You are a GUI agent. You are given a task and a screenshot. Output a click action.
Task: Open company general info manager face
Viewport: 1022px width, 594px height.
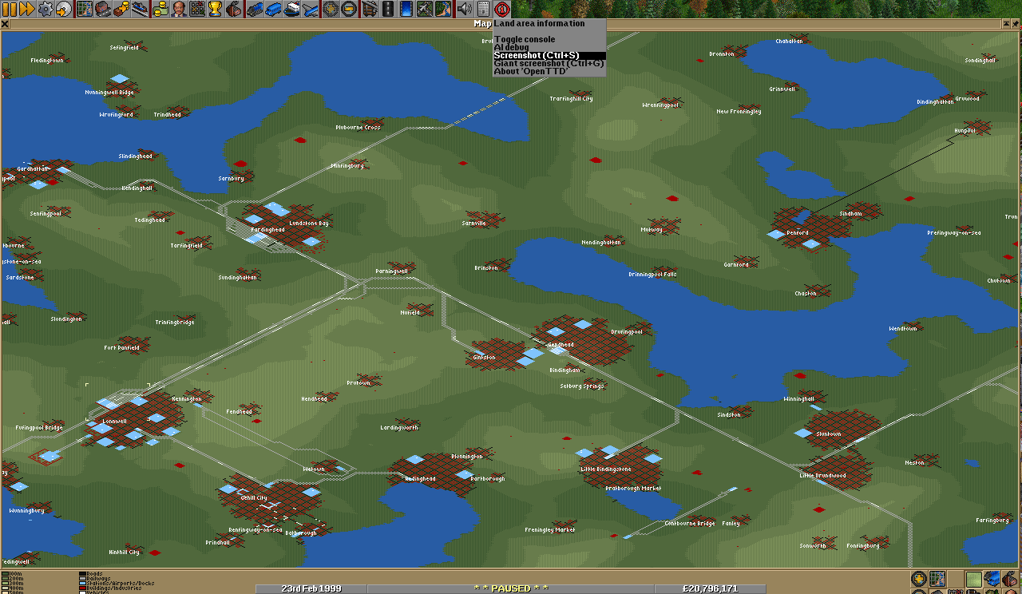[177, 9]
